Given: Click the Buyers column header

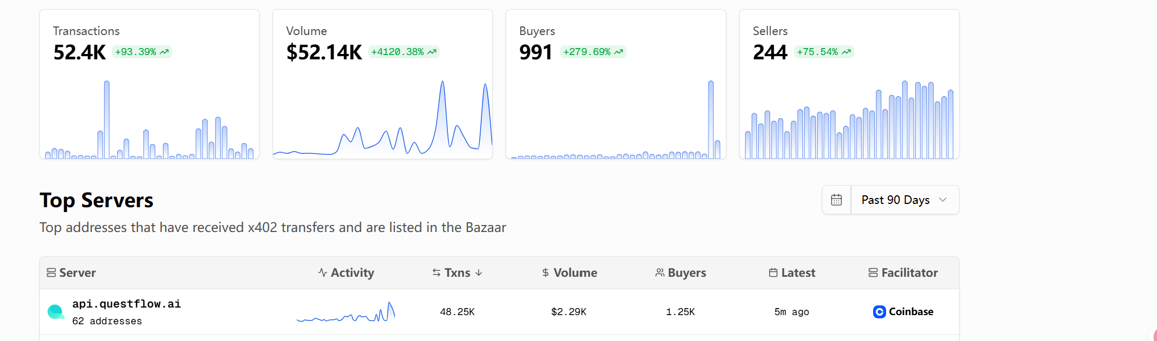Looking at the screenshot, I should (x=680, y=272).
